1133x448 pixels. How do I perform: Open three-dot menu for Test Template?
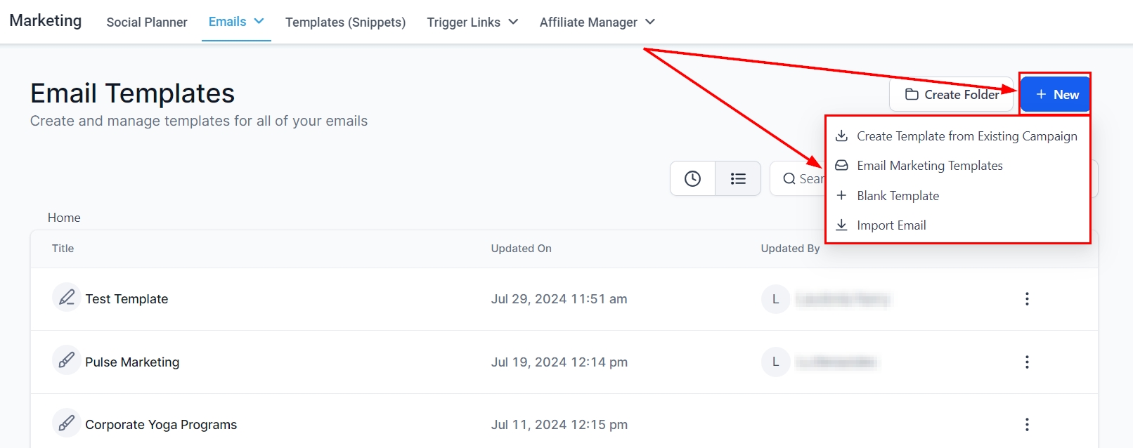point(1027,299)
